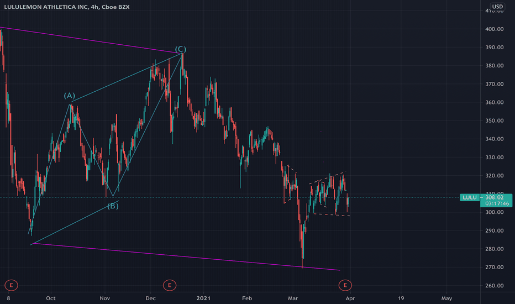Viewport: 515px width, 304px height.
Task: Click the 380.00 price axis label
Action: click(x=495, y=66)
